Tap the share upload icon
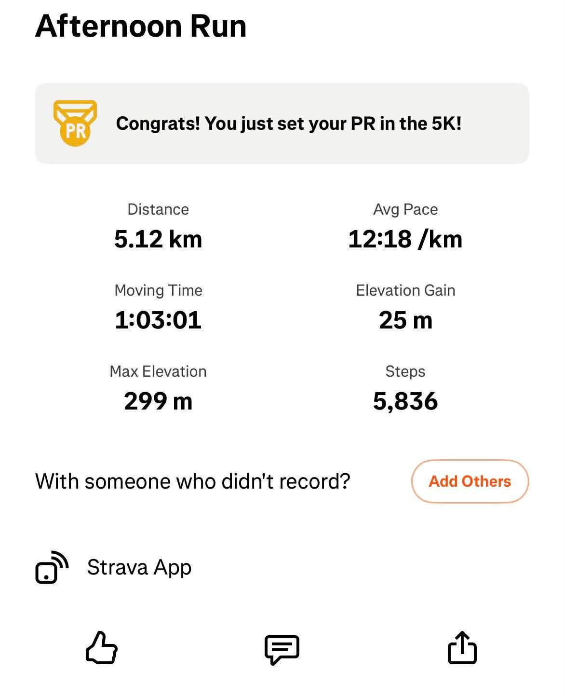This screenshot has height=697, width=564. 462,648
